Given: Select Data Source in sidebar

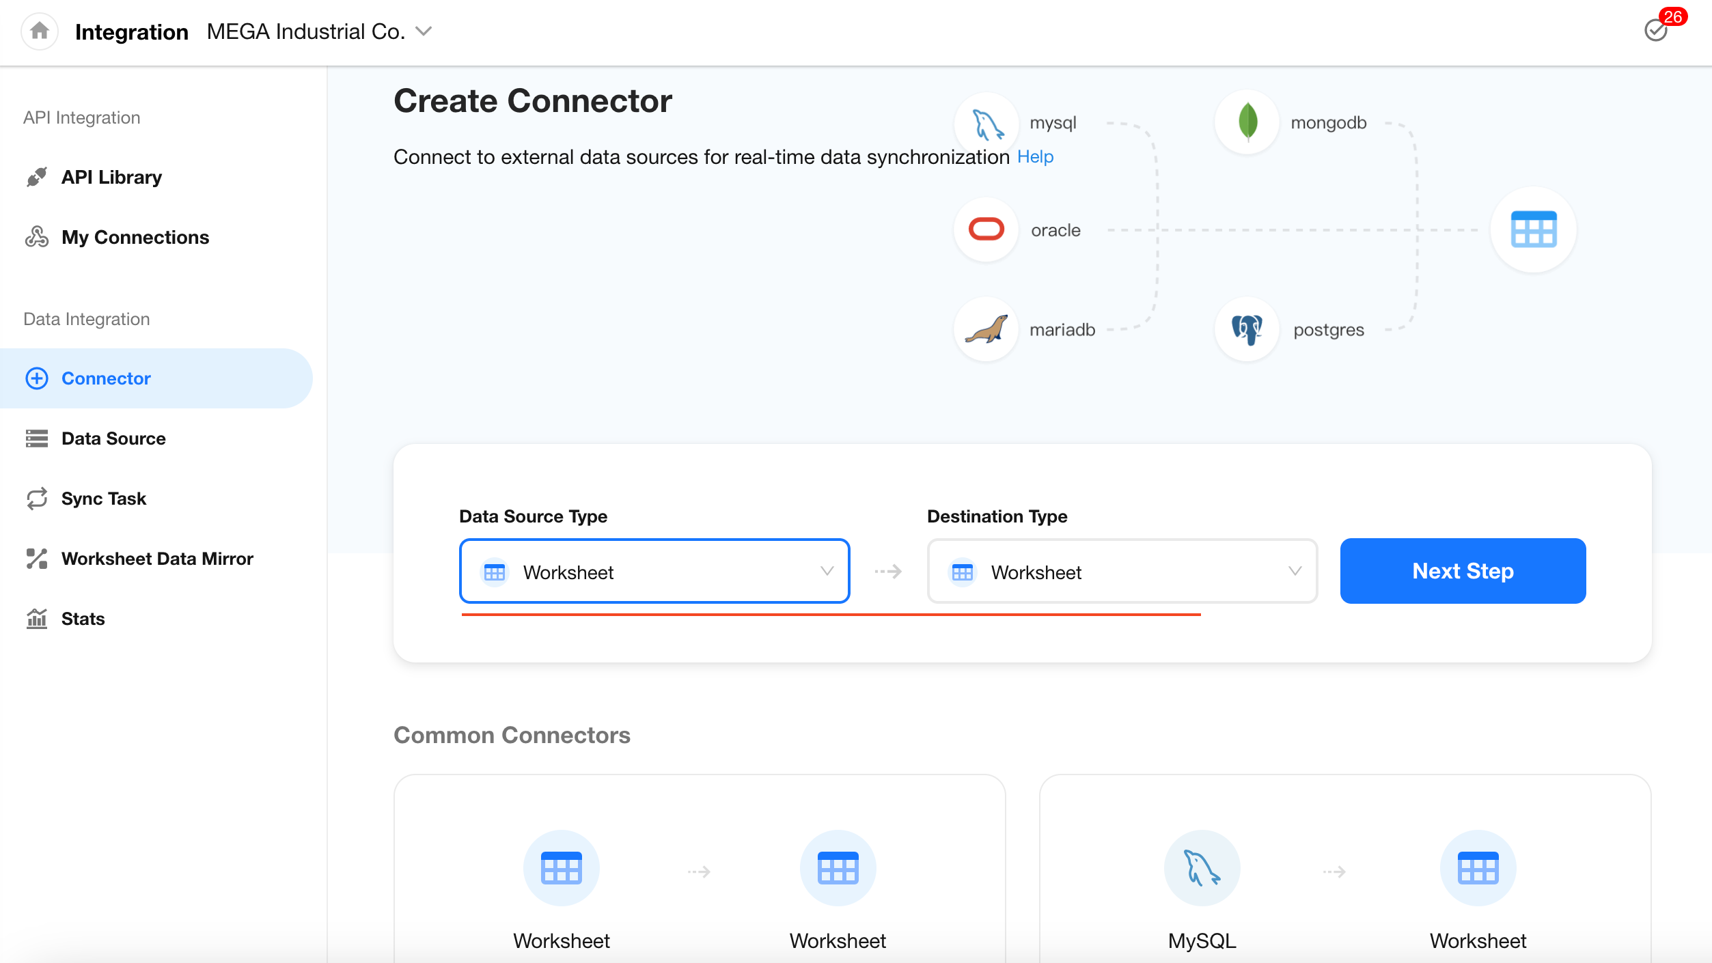Looking at the screenshot, I should (x=113, y=438).
